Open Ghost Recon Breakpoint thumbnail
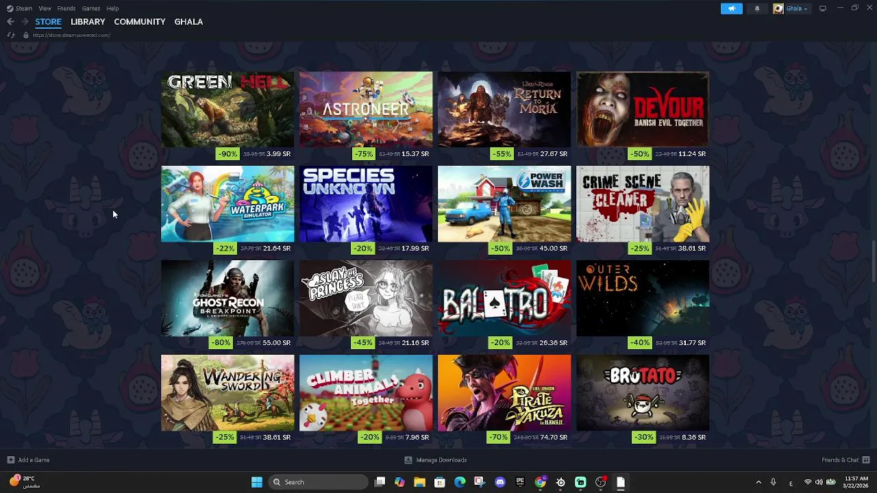Screen dimensions: 877x493 point(227,299)
